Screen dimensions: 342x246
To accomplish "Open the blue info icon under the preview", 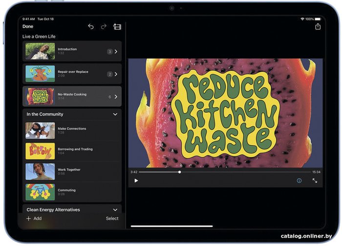I will (x=299, y=181).
